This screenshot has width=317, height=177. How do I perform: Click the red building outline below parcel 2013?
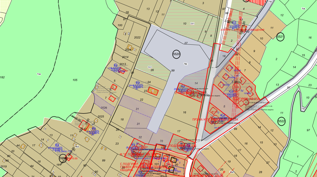coord(122,71)
